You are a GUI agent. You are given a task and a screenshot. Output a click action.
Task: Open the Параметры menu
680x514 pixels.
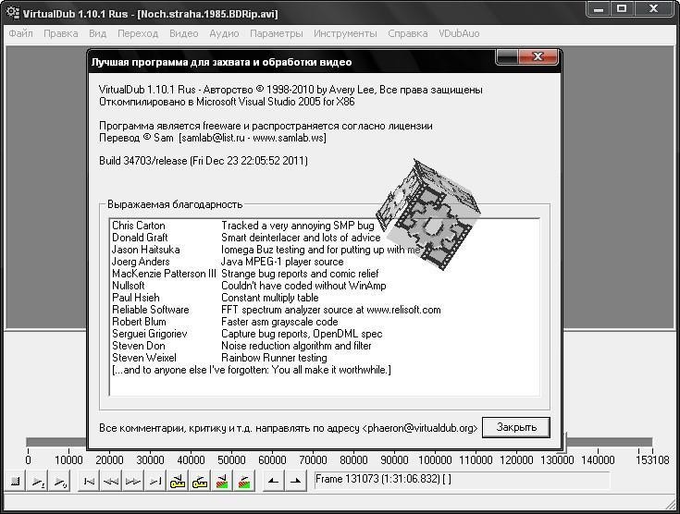coord(277,33)
